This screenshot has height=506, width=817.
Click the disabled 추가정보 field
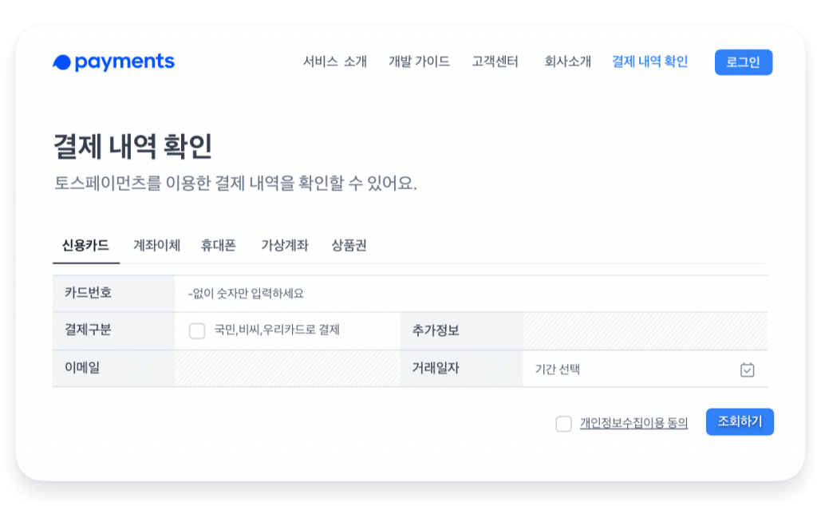[645, 331]
